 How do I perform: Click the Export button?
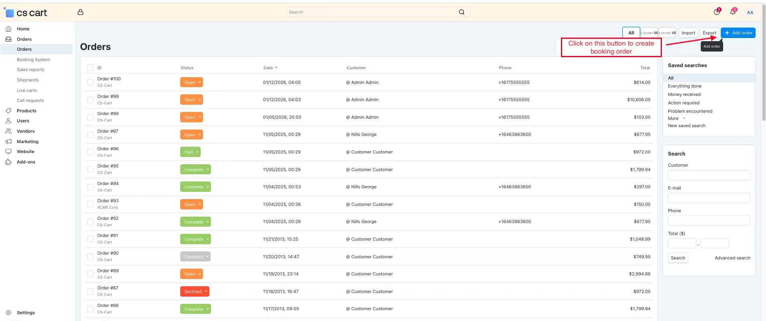709,33
